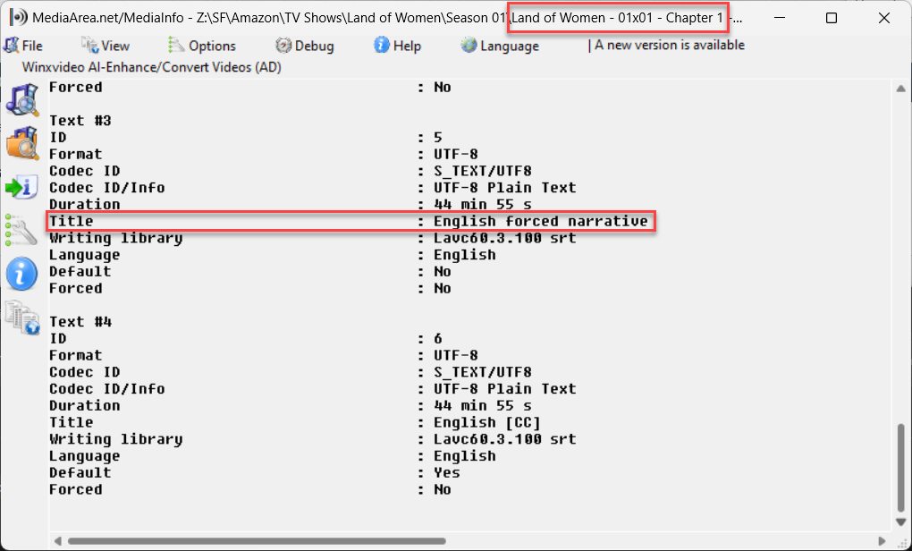This screenshot has width=912, height=551.
Task: Maximize the MediaInfo window
Action: (832, 18)
